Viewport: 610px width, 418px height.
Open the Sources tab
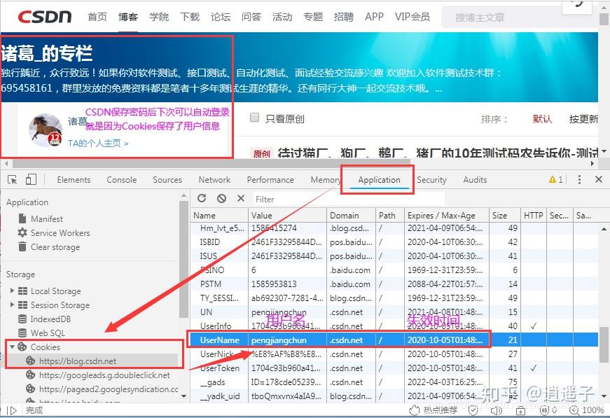[167, 180]
